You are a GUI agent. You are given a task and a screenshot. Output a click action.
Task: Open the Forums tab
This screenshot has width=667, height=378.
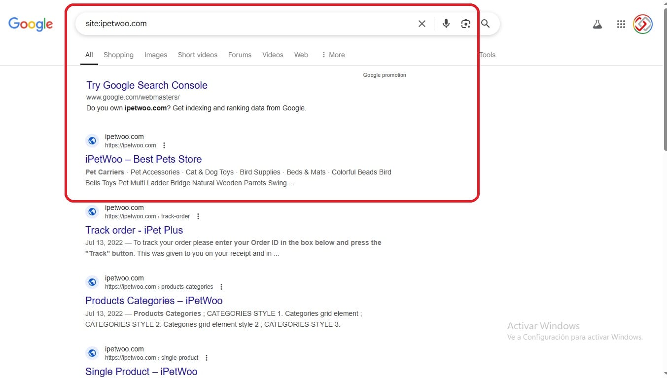[240, 55]
